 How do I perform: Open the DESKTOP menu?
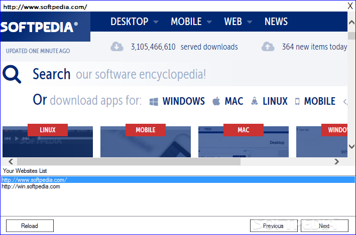click(130, 22)
